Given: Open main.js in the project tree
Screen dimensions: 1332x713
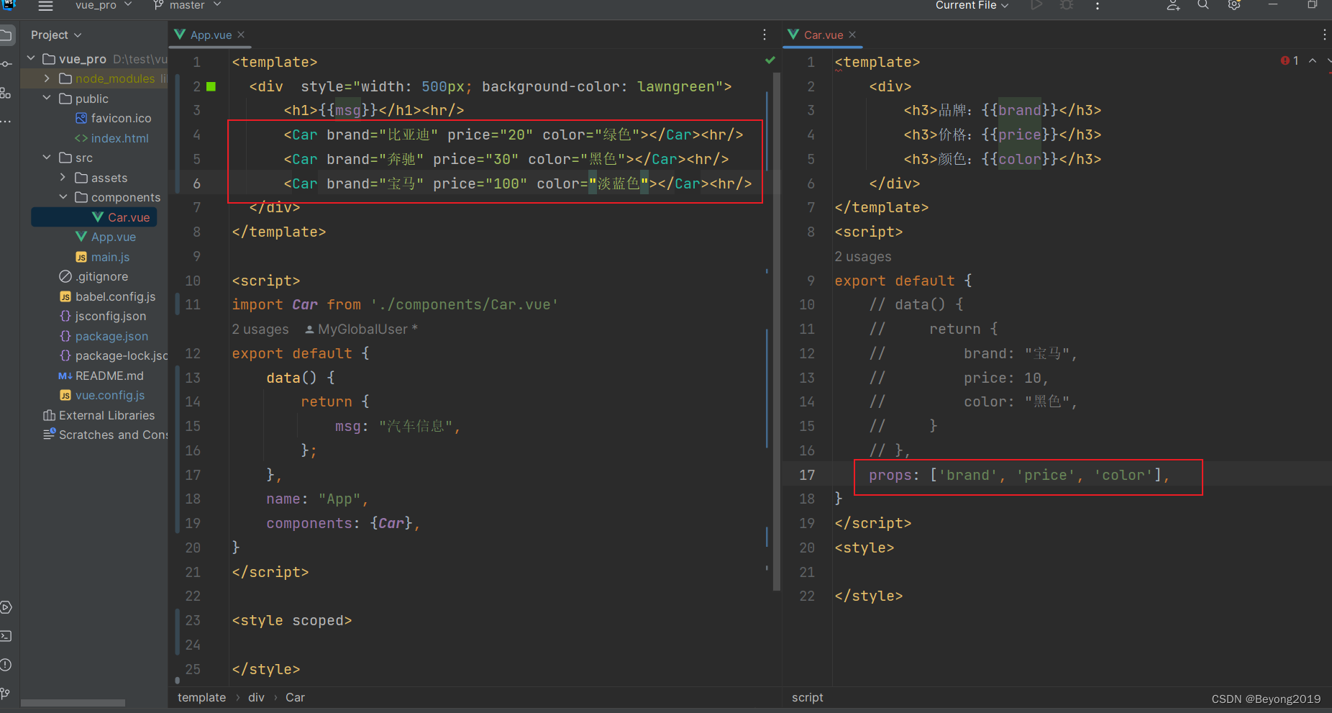Looking at the screenshot, I should click(x=102, y=257).
